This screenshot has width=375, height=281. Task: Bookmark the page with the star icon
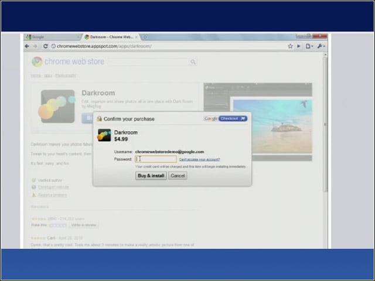click(x=291, y=46)
